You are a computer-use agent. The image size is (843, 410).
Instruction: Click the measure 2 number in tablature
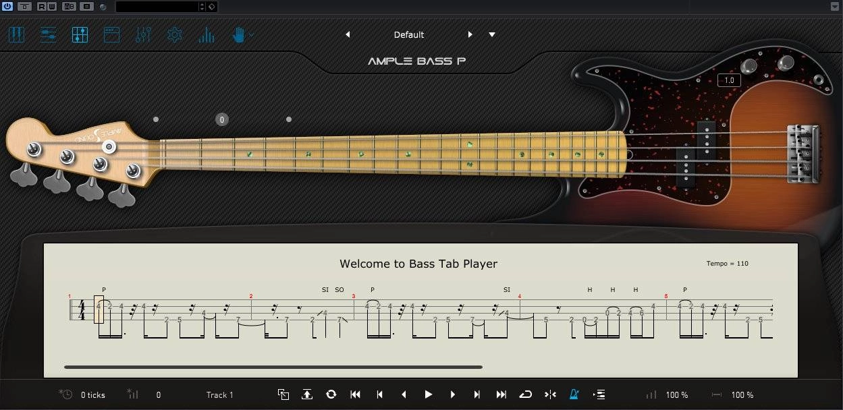click(251, 296)
